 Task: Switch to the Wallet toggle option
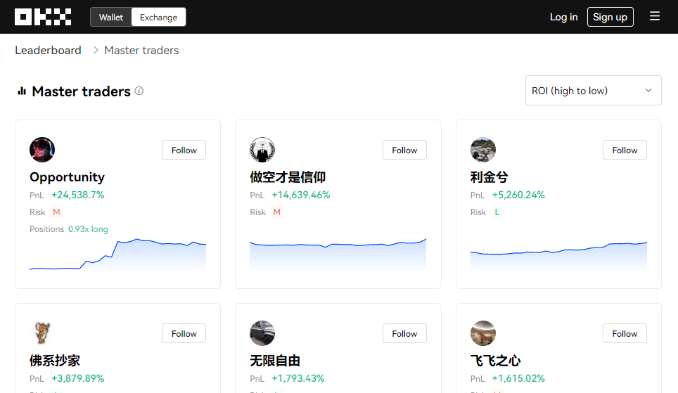[x=111, y=18]
